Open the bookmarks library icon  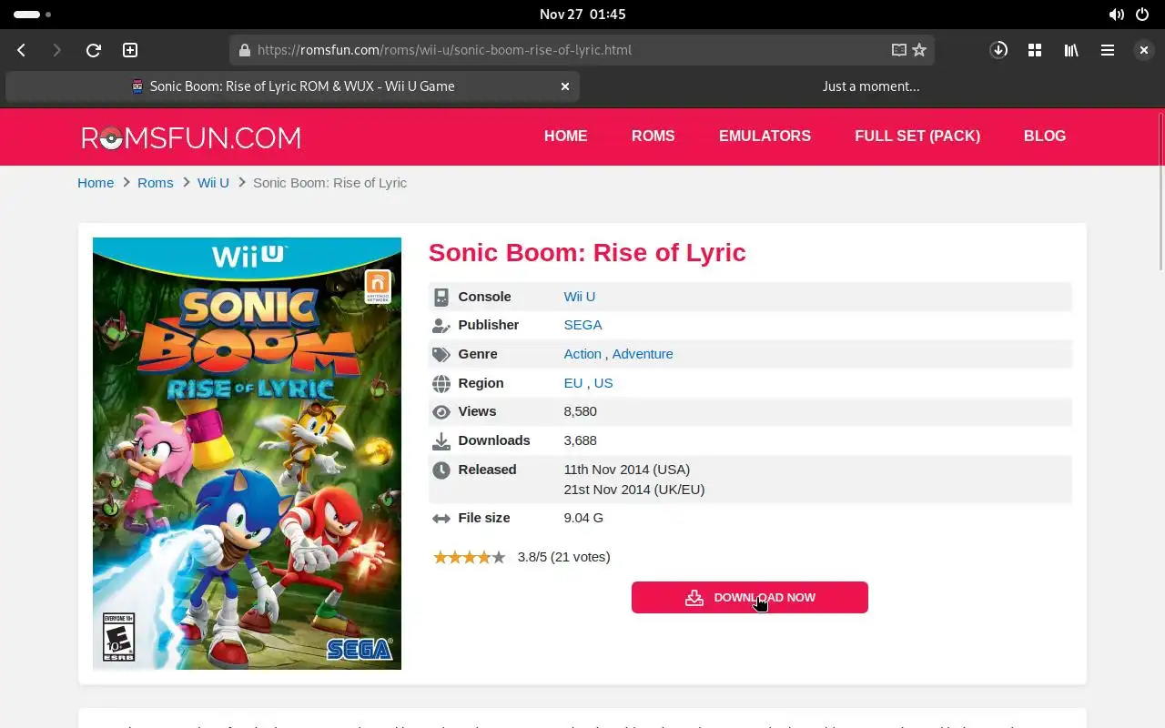pyautogui.click(x=1071, y=50)
